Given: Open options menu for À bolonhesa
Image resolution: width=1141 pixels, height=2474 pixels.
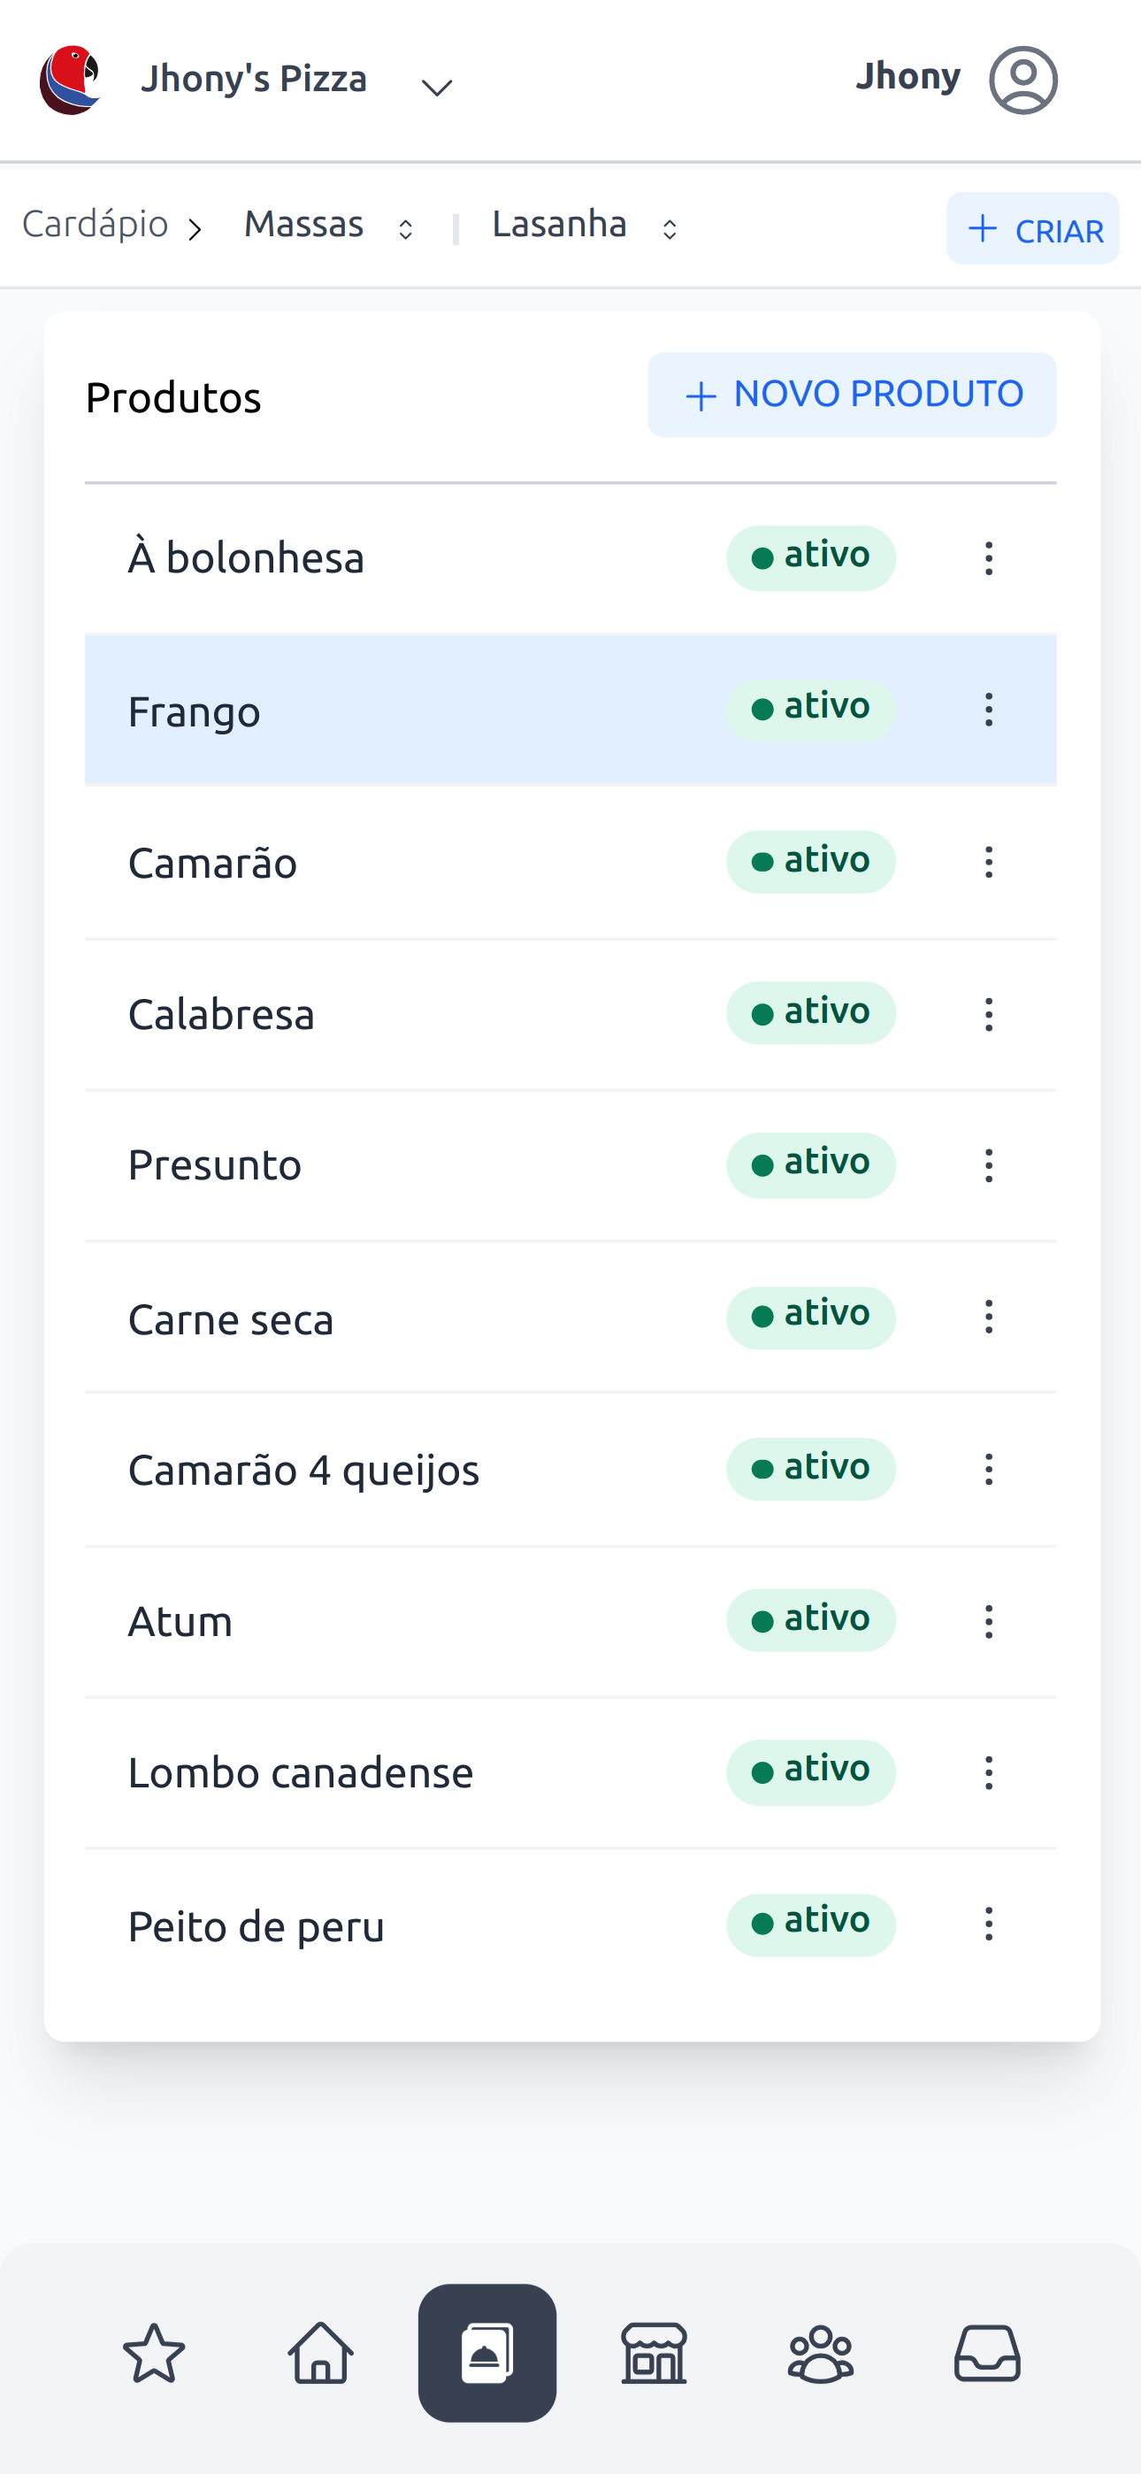Looking at the screenshot, I should (x=988, y=558).
